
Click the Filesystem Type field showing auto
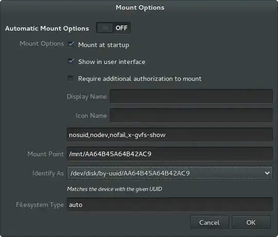(x=170, y=204)
